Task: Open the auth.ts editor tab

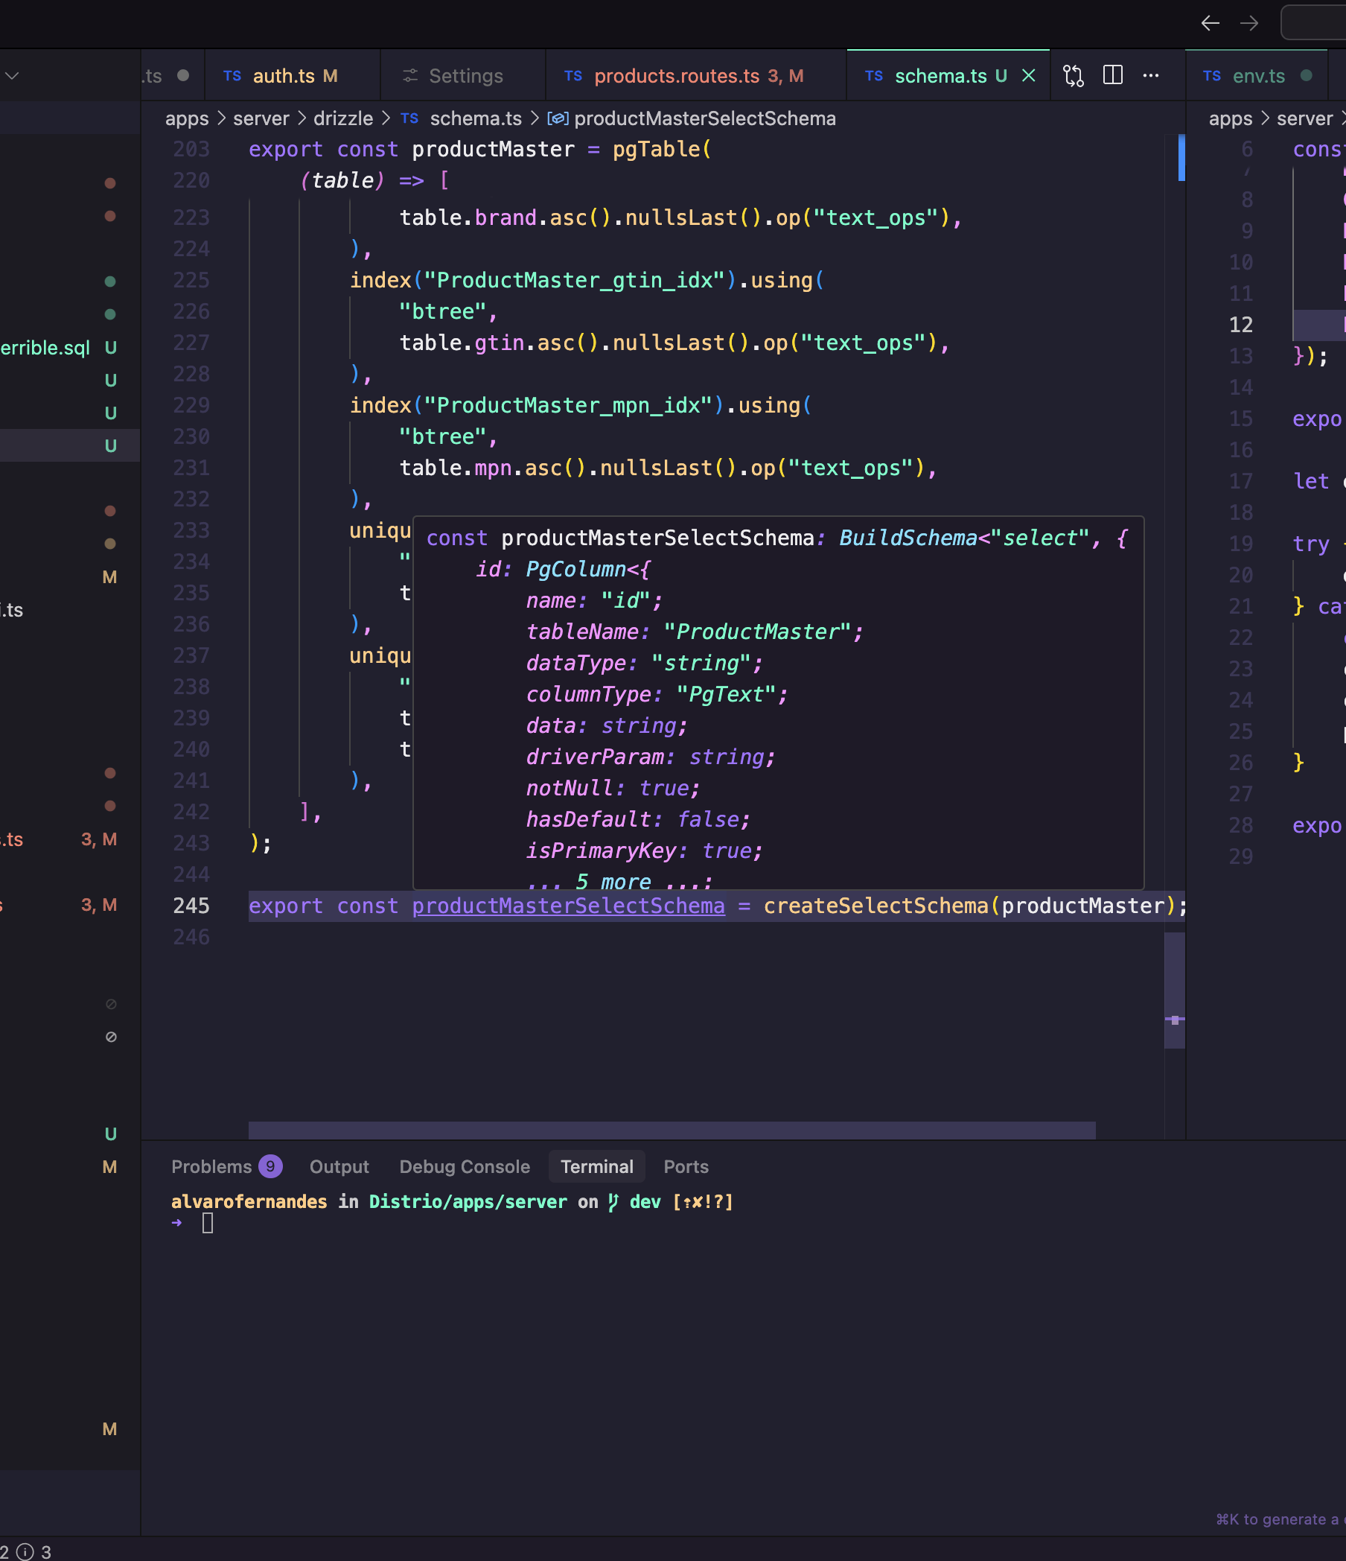Action: [x=293, y=76]
